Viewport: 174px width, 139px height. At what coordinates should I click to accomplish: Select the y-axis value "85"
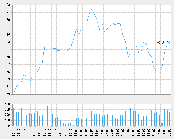pyautogui.click(x=8, y=35)
